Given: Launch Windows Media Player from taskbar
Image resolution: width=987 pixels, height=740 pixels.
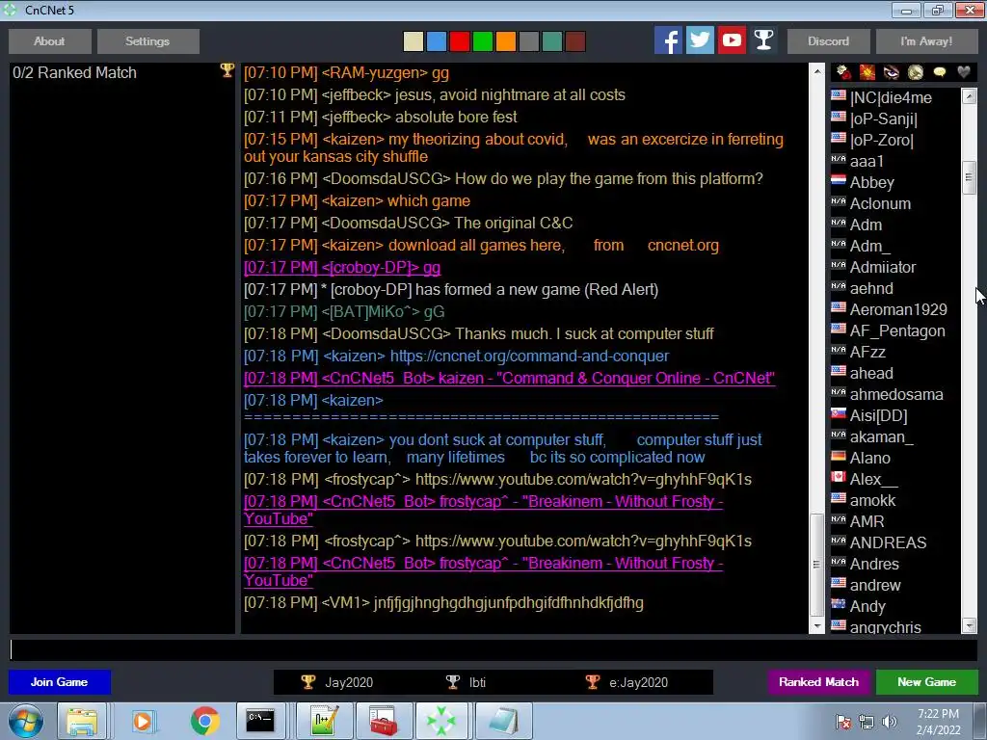Looking at the screenshot, I should 143,721.
